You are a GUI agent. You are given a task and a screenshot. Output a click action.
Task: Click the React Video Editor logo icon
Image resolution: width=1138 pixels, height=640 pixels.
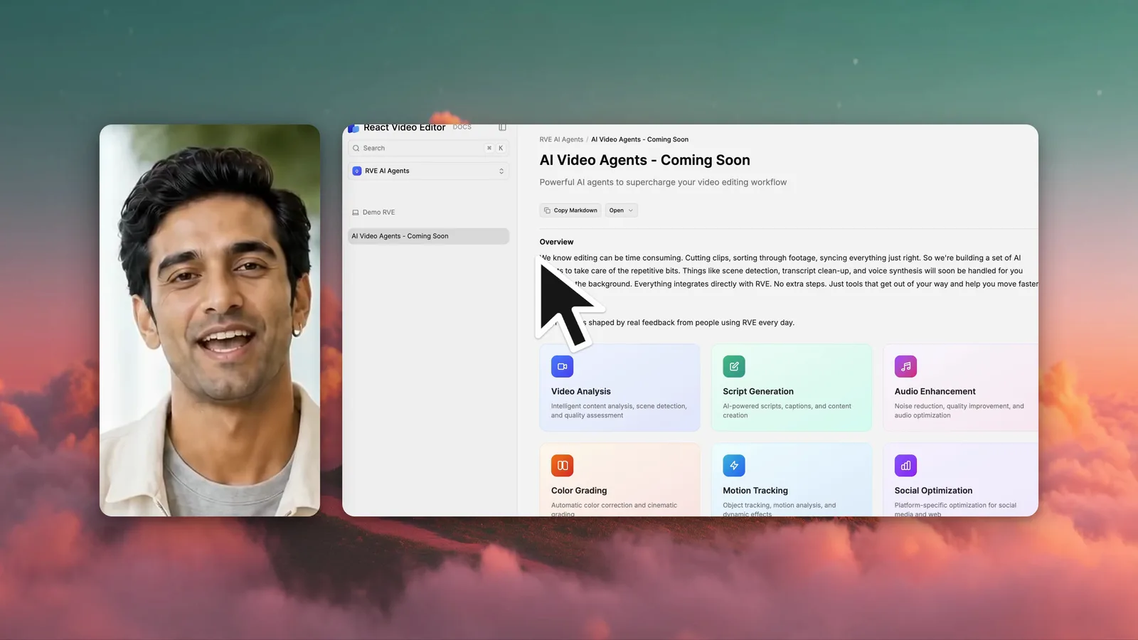[x=353, y=128]
